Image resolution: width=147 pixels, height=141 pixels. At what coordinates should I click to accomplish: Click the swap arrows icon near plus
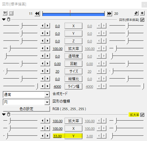[136, 13]
